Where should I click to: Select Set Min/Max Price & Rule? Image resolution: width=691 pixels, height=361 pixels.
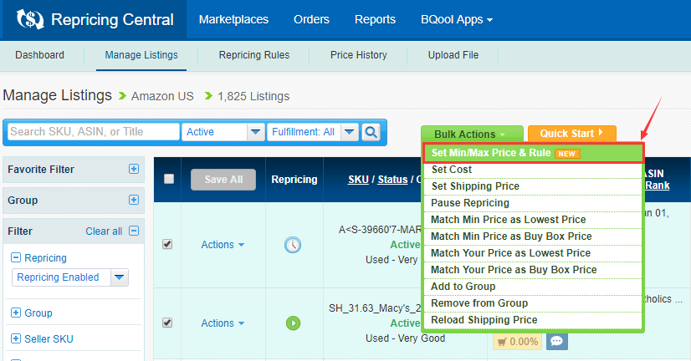[x=533, y=153]
